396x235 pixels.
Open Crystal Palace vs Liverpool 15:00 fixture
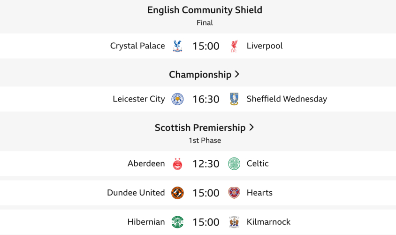tap(206, 46)
